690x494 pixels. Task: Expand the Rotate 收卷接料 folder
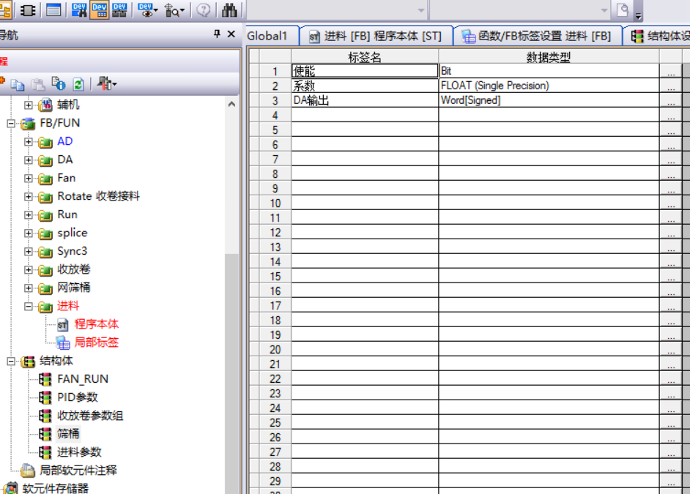[x=29, y=196]
